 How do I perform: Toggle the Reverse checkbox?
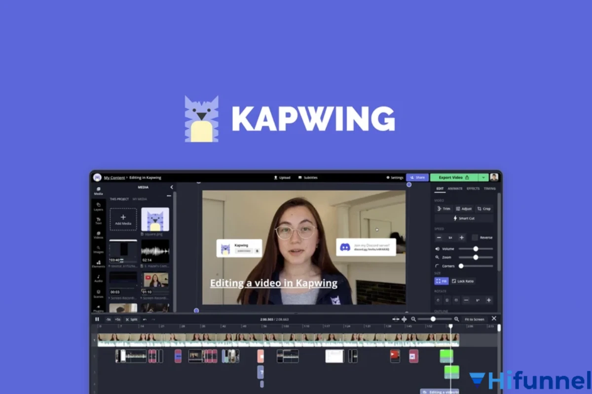tap(475, 237)
